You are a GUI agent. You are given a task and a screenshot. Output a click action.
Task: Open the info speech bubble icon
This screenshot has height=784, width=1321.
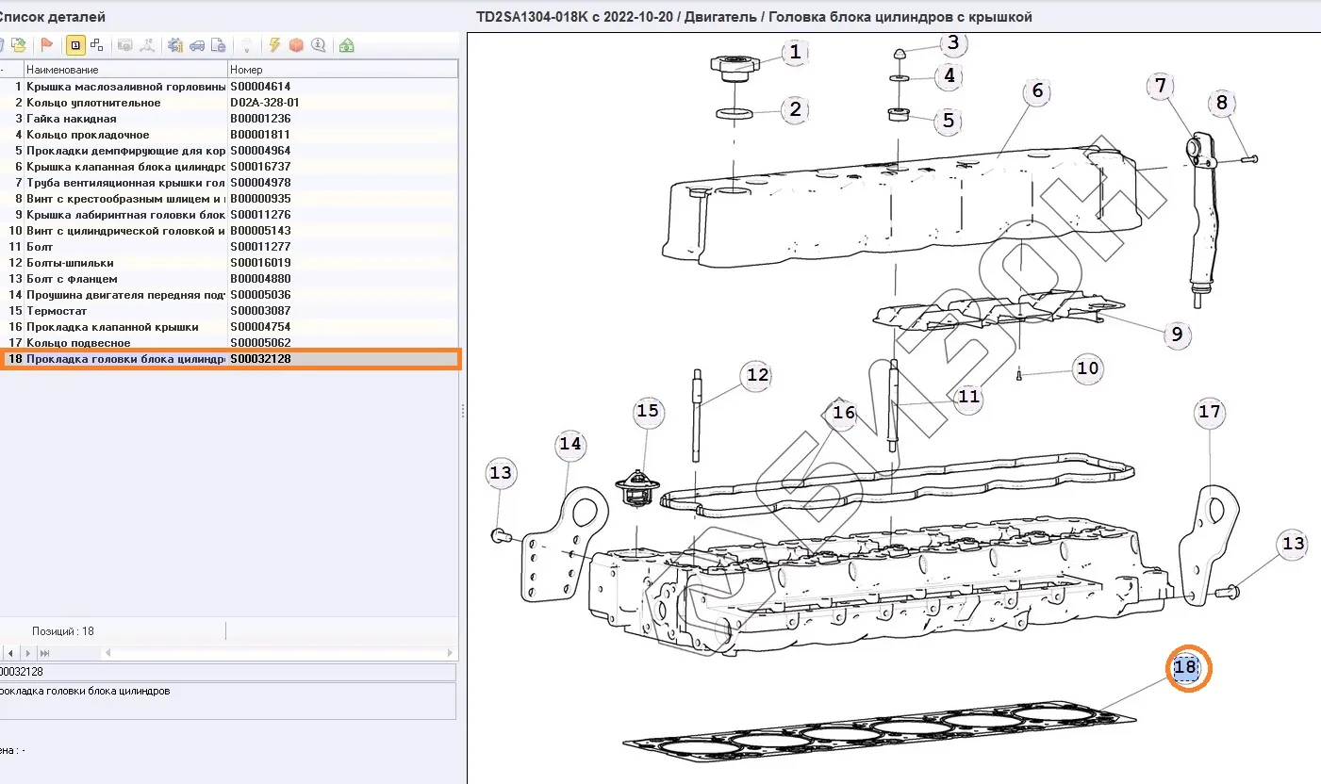(x=318, y=45)
